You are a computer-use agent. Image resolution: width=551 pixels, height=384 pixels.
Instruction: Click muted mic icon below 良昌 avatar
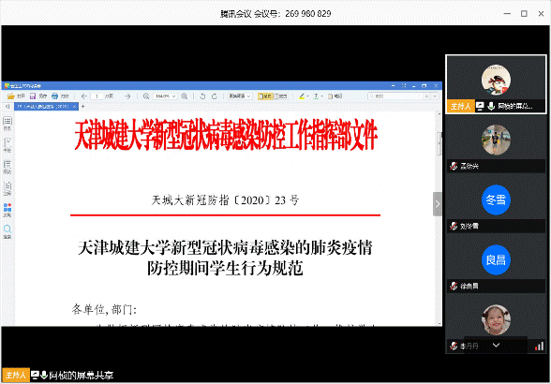454,286
